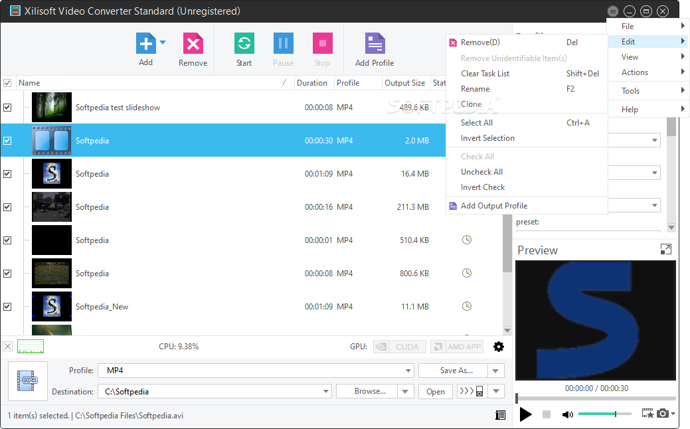Uncheck the 16.4 MB Softpedia item
690x429 pixels.
pyautogui.click(x=7, y=174)
